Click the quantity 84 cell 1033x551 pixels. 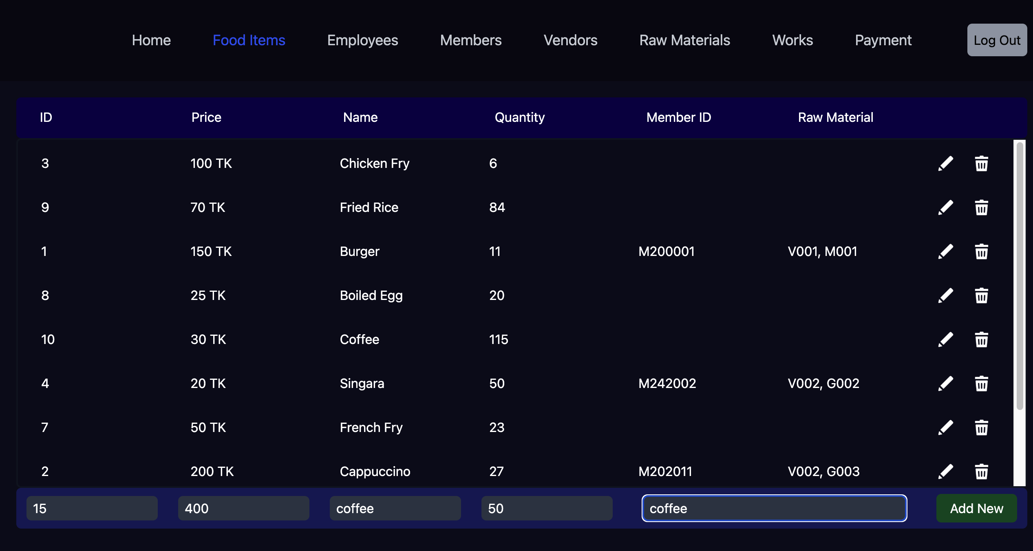(x=497, y=207)
